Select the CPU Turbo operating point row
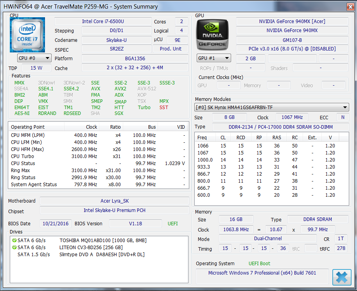Viewport: 357px width, 291px height. pyautogui.click(x=99, y=156)
